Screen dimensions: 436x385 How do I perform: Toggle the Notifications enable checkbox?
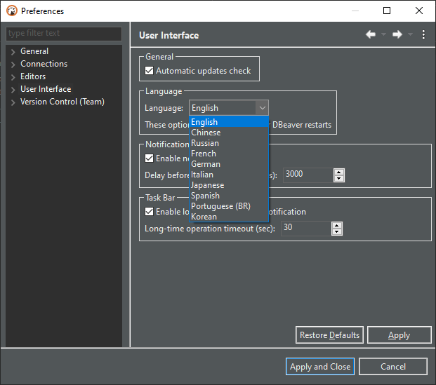[x=150, y=158]
